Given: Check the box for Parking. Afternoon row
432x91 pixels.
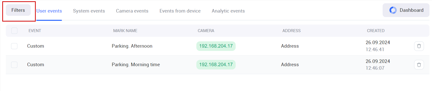Looking at the screenshot, I should (x=14, y=46).
